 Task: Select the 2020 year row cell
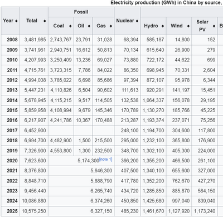coord(11,161)
